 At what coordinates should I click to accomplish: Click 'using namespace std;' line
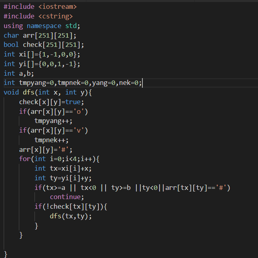(x=42, y=26)
